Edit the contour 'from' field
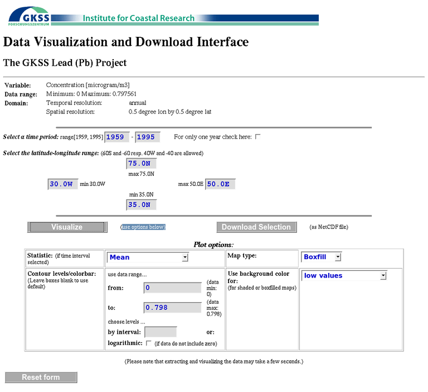 point(173,288)
